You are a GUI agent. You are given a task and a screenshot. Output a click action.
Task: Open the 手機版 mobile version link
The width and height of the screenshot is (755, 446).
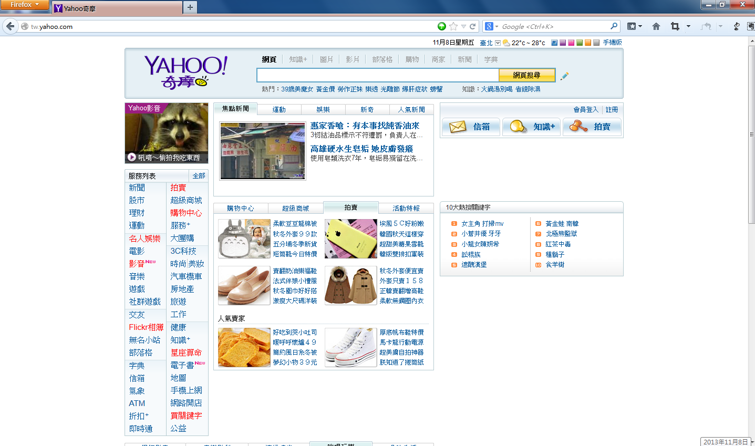click(x=612, y=43)
